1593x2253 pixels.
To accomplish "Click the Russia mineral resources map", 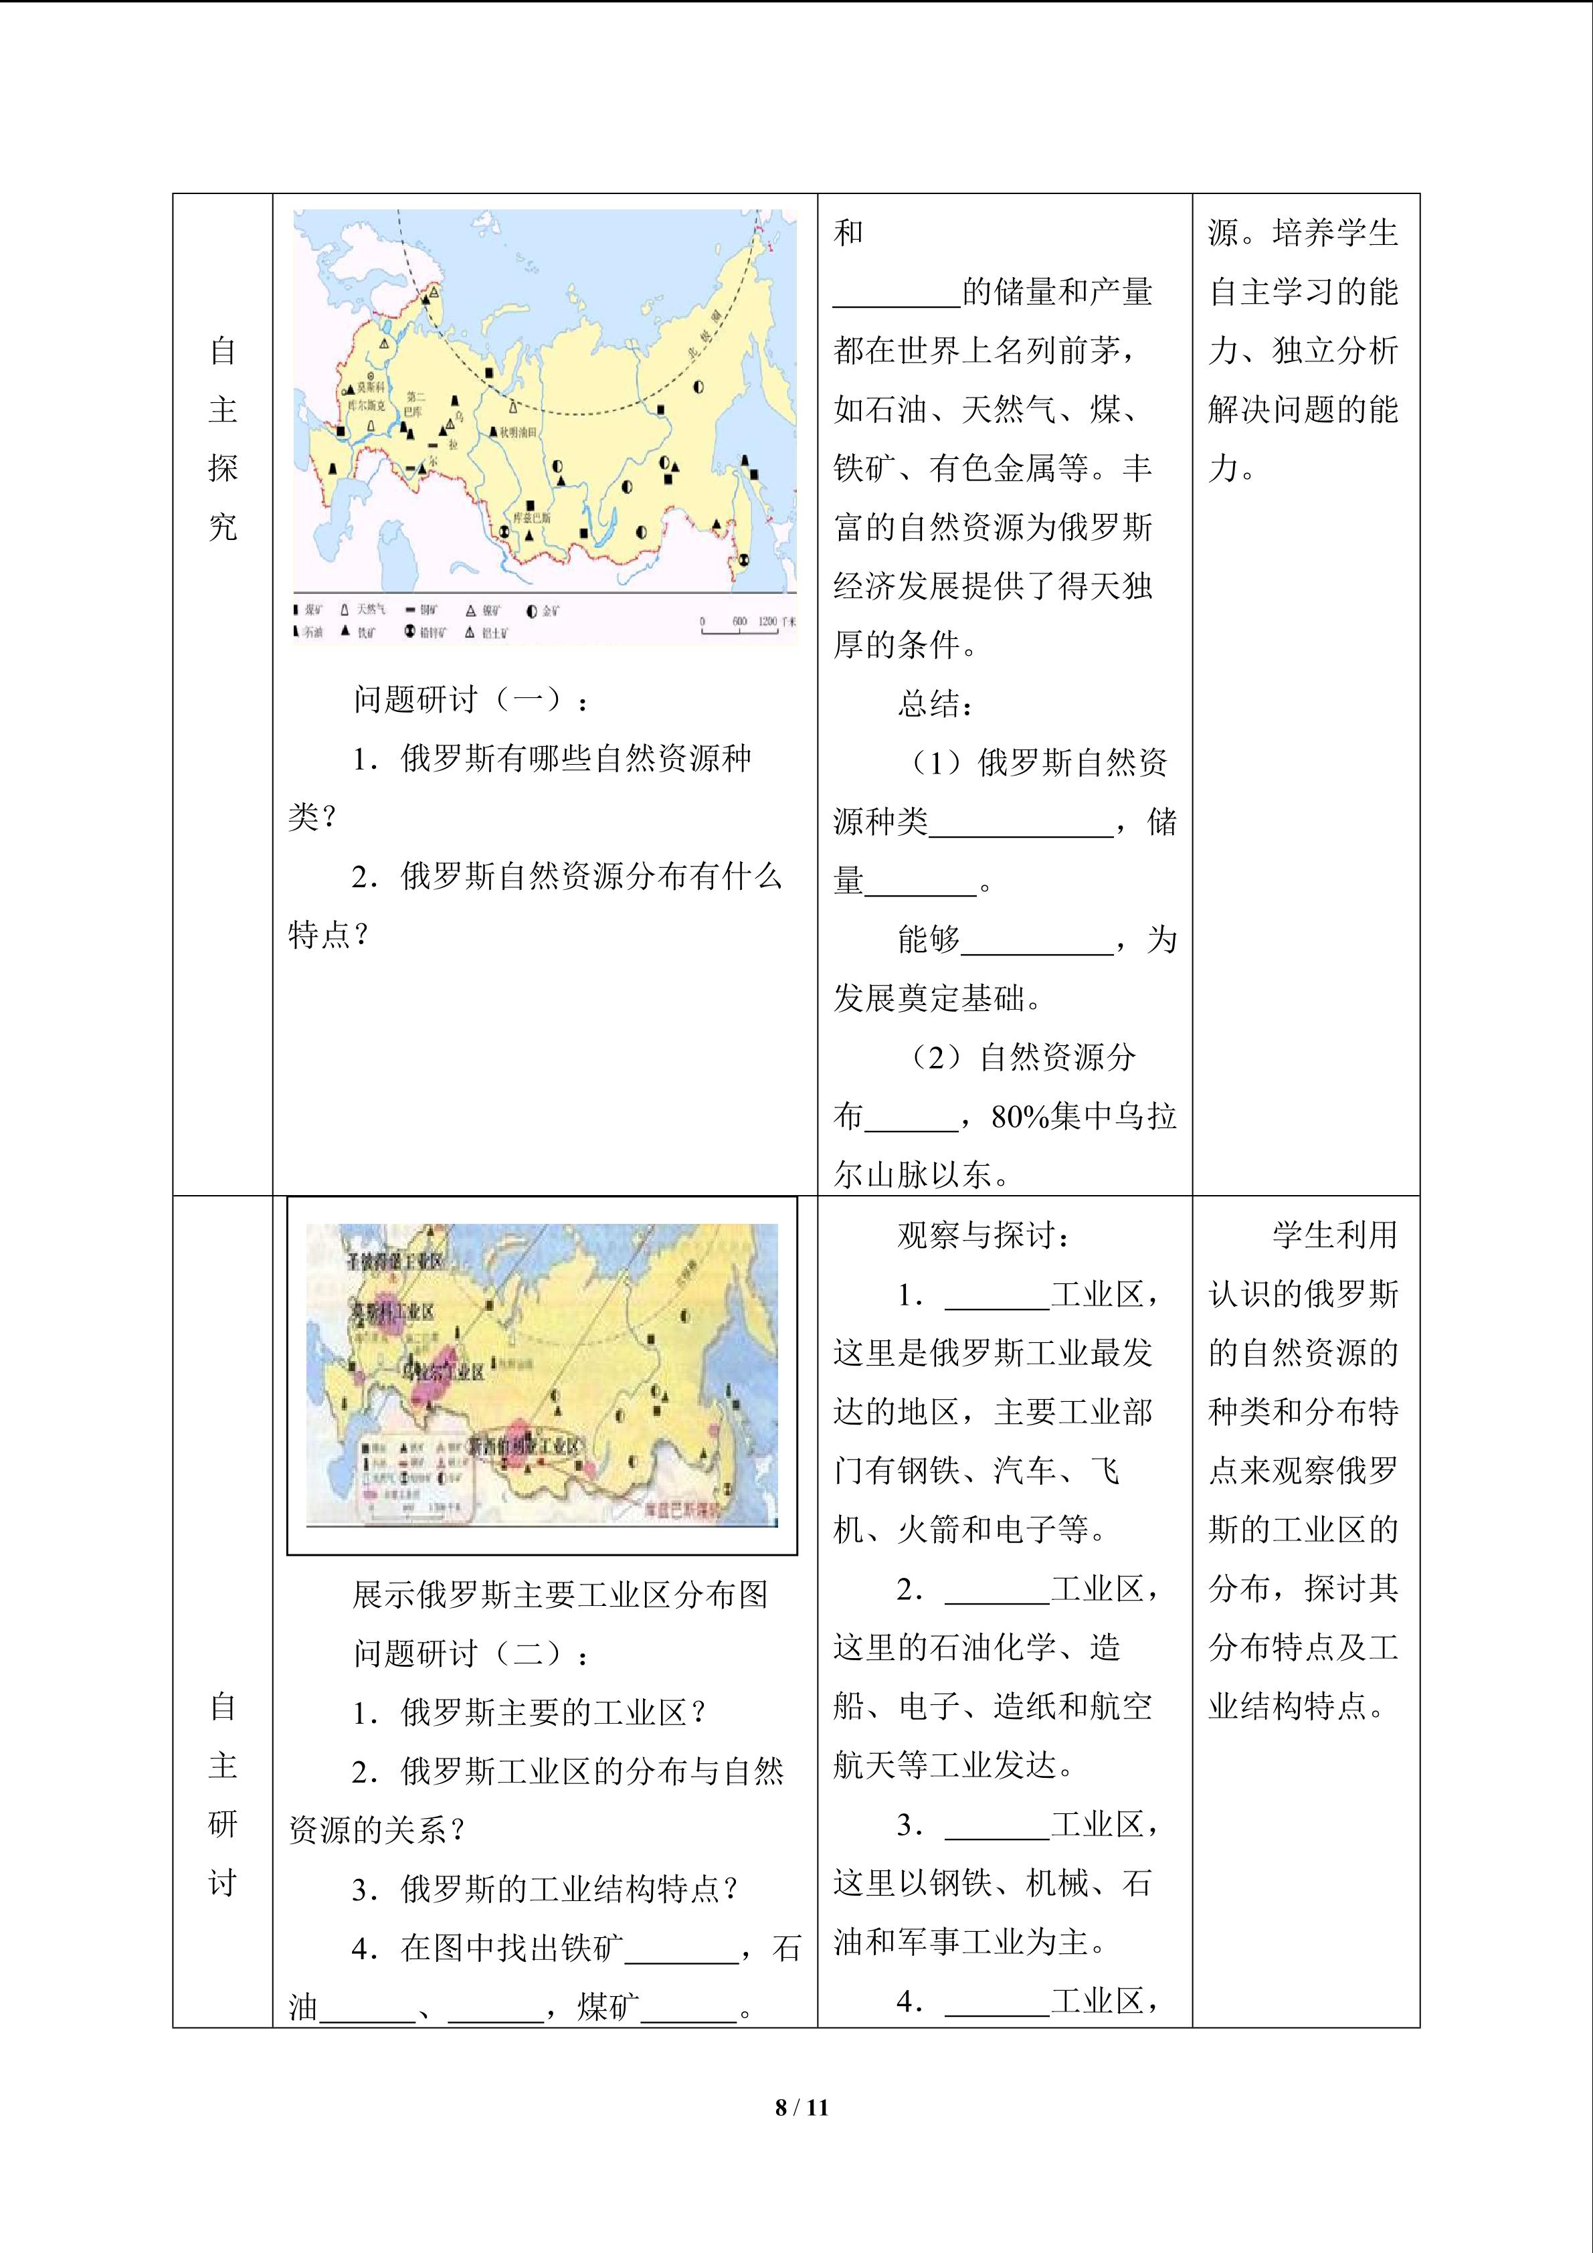I will (x=545, y=427).
